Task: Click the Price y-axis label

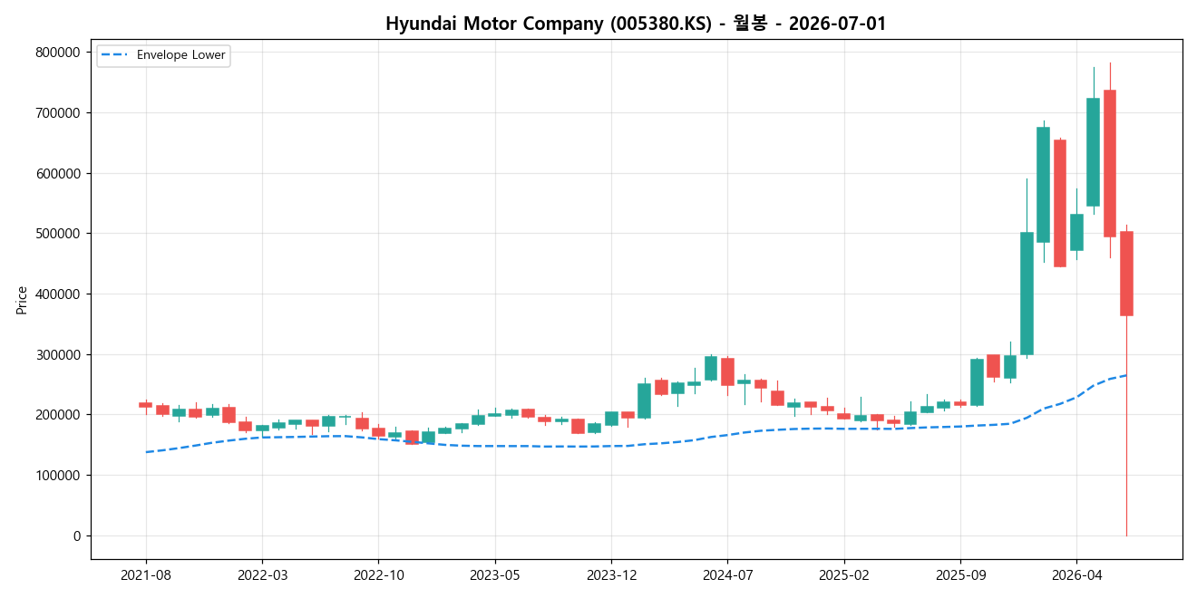Action: (22, 299)
